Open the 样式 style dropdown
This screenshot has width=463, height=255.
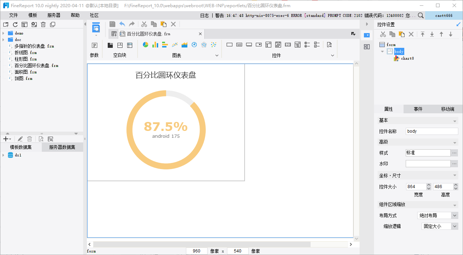pos(454,153)
